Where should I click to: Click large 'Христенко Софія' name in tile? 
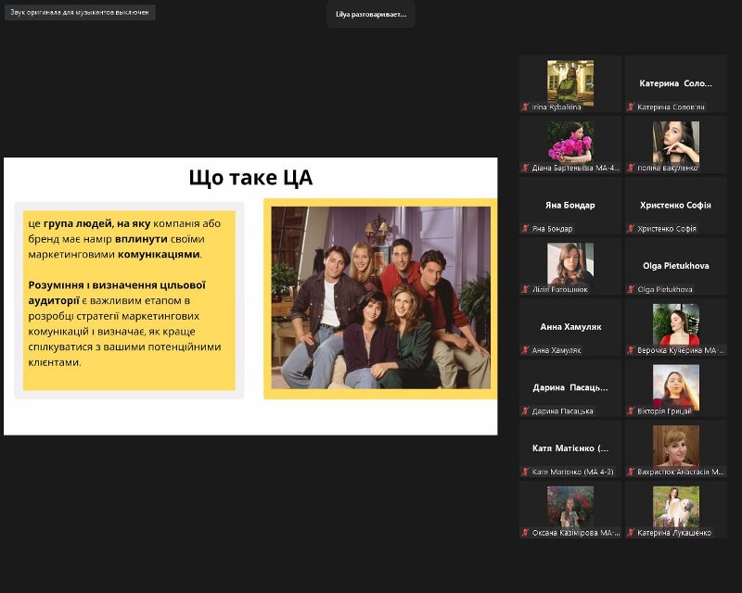pyautogui.click(x=676, y=205)
